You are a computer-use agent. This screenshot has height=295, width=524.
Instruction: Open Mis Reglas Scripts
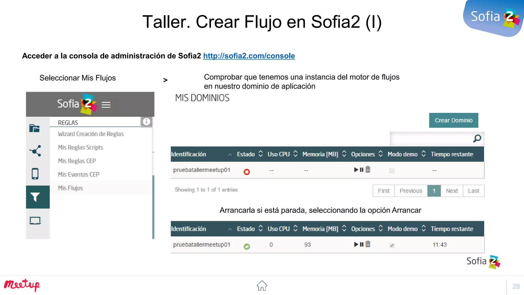(80, 147)
